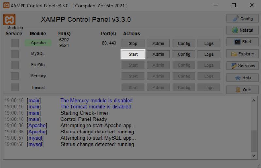Screen dimensions: 261x168
Task: Click Apache ports 80, 443
Action: (x=109, y=43)
